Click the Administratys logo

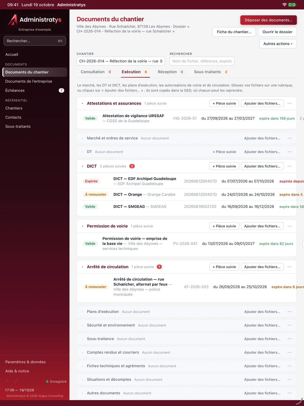tap(35, 20)
